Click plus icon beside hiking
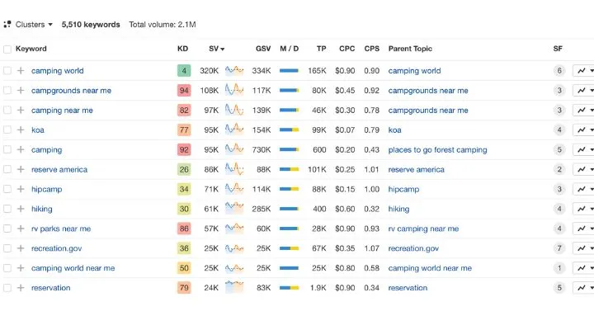This screenshot has height=330, width=594. point(21,209)
